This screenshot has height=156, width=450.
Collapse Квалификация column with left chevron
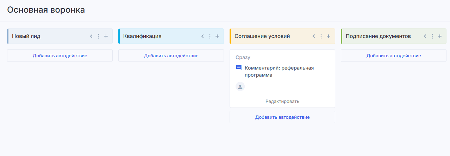(202, 36)
